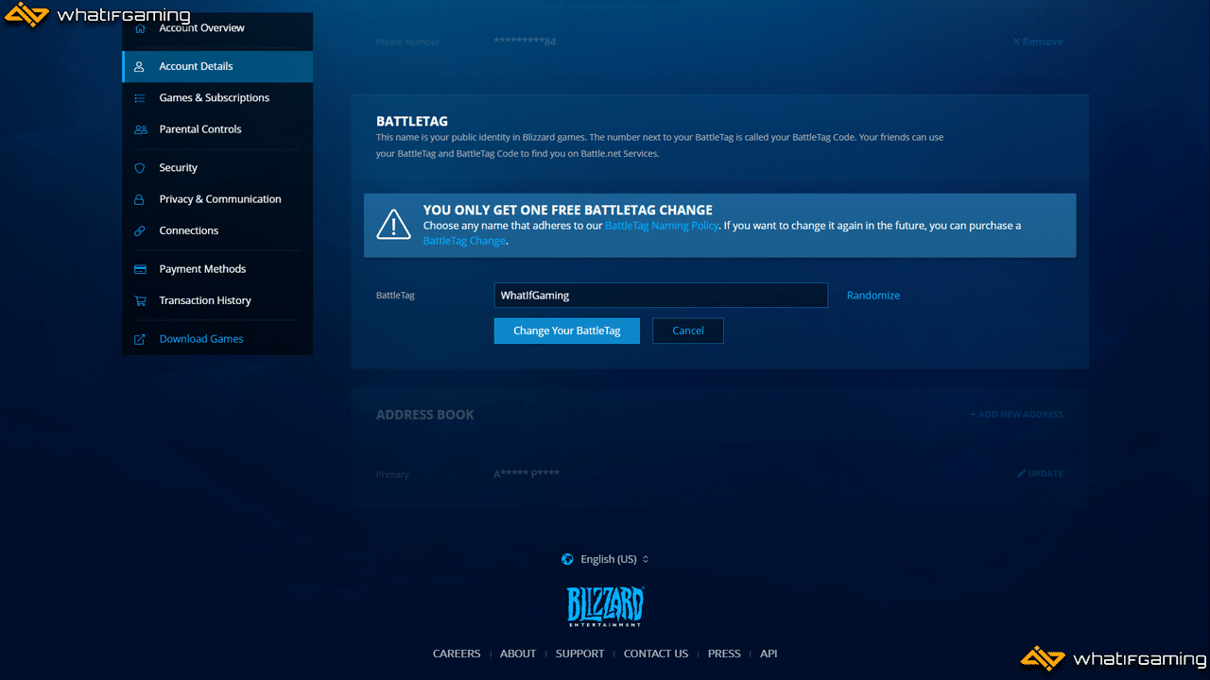Open the API footer link
Image resolution: width=1210 pixels, height=680 pixels.
[769, 654]
